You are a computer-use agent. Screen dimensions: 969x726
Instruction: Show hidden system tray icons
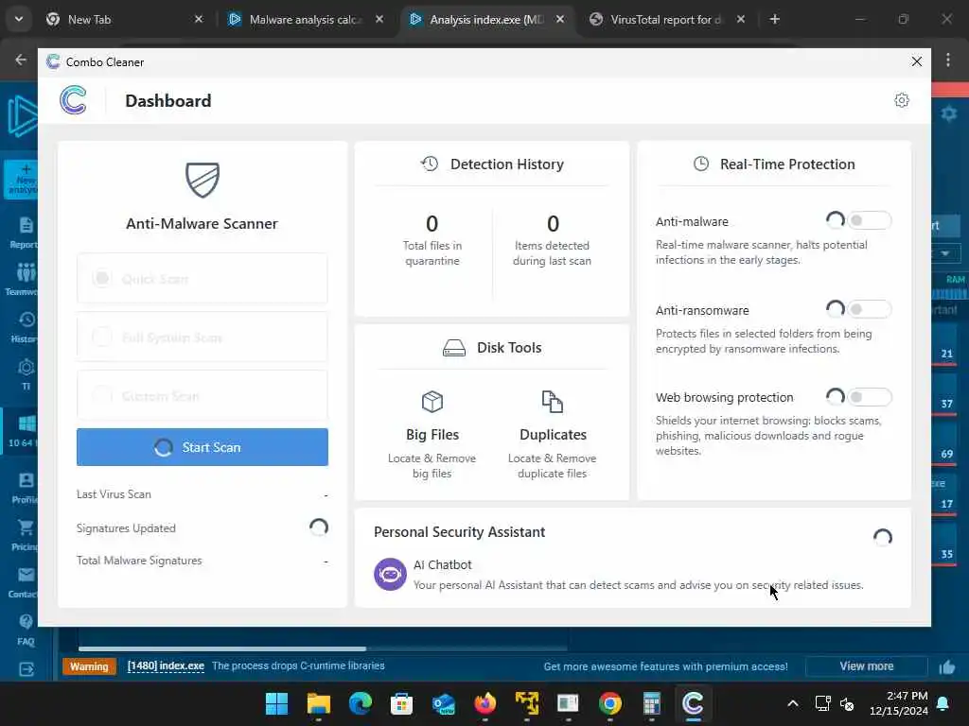pos(793,703)
